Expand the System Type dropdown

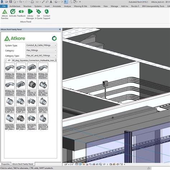tap(41, 45)
